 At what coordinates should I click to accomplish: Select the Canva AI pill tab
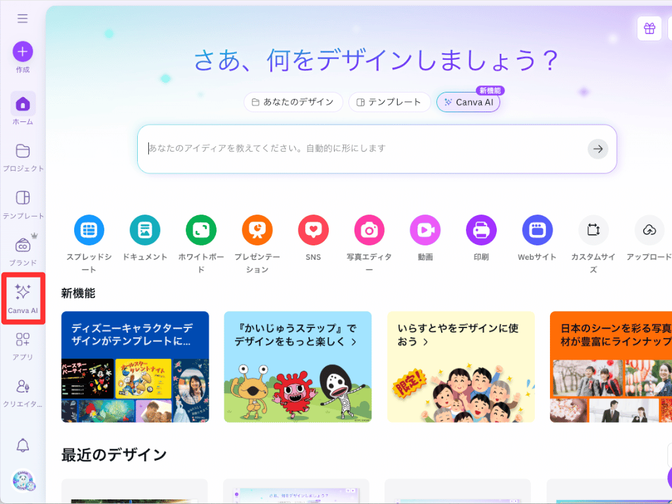click(468, 102)
